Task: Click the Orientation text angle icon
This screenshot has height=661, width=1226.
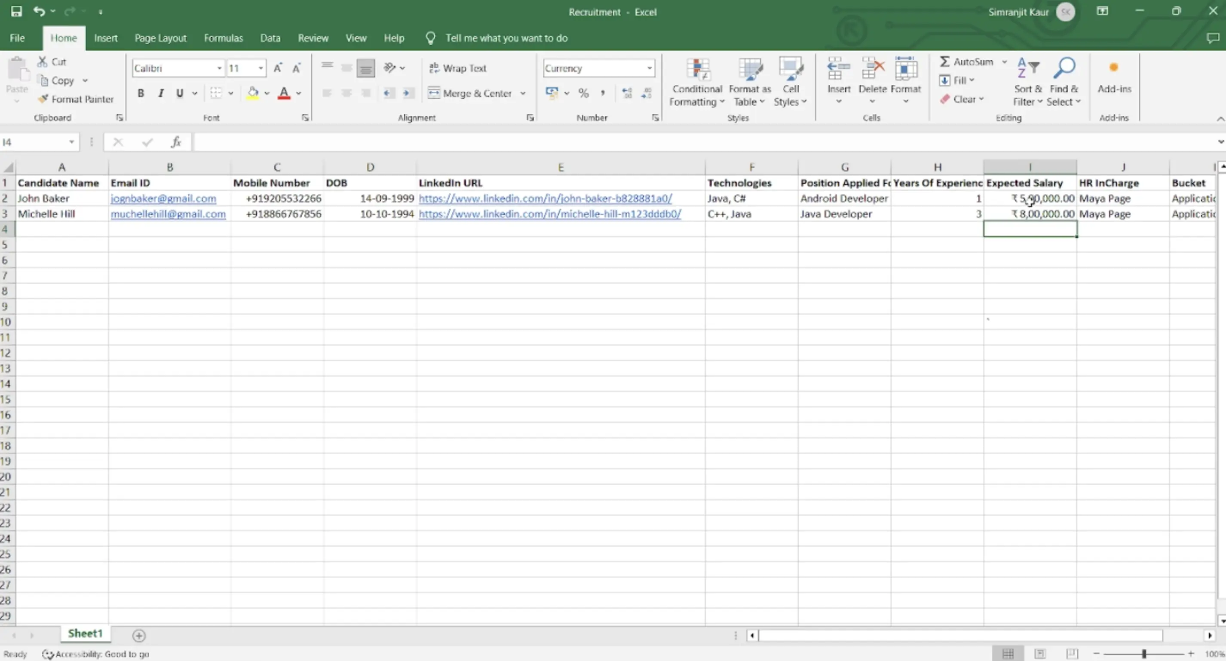Action: pos(390,67)
